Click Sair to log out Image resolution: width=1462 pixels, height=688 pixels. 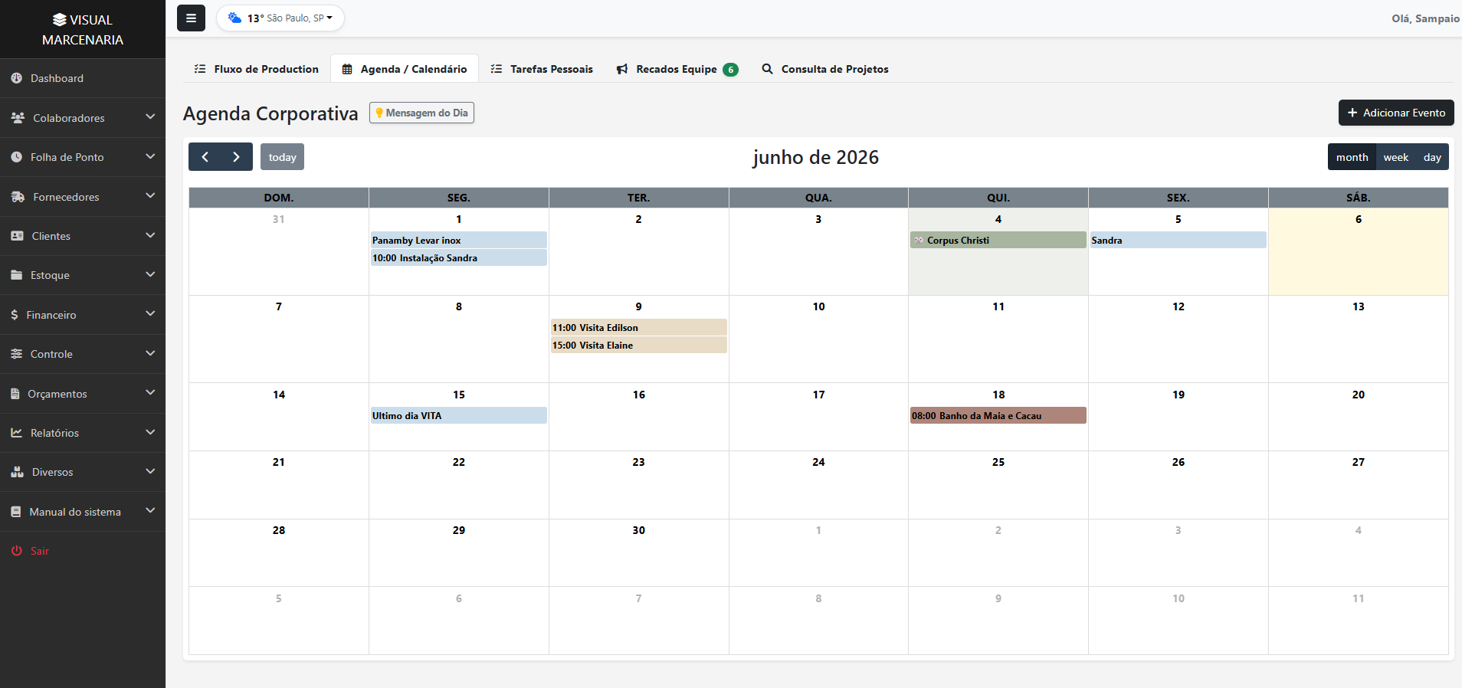point(83,551)
